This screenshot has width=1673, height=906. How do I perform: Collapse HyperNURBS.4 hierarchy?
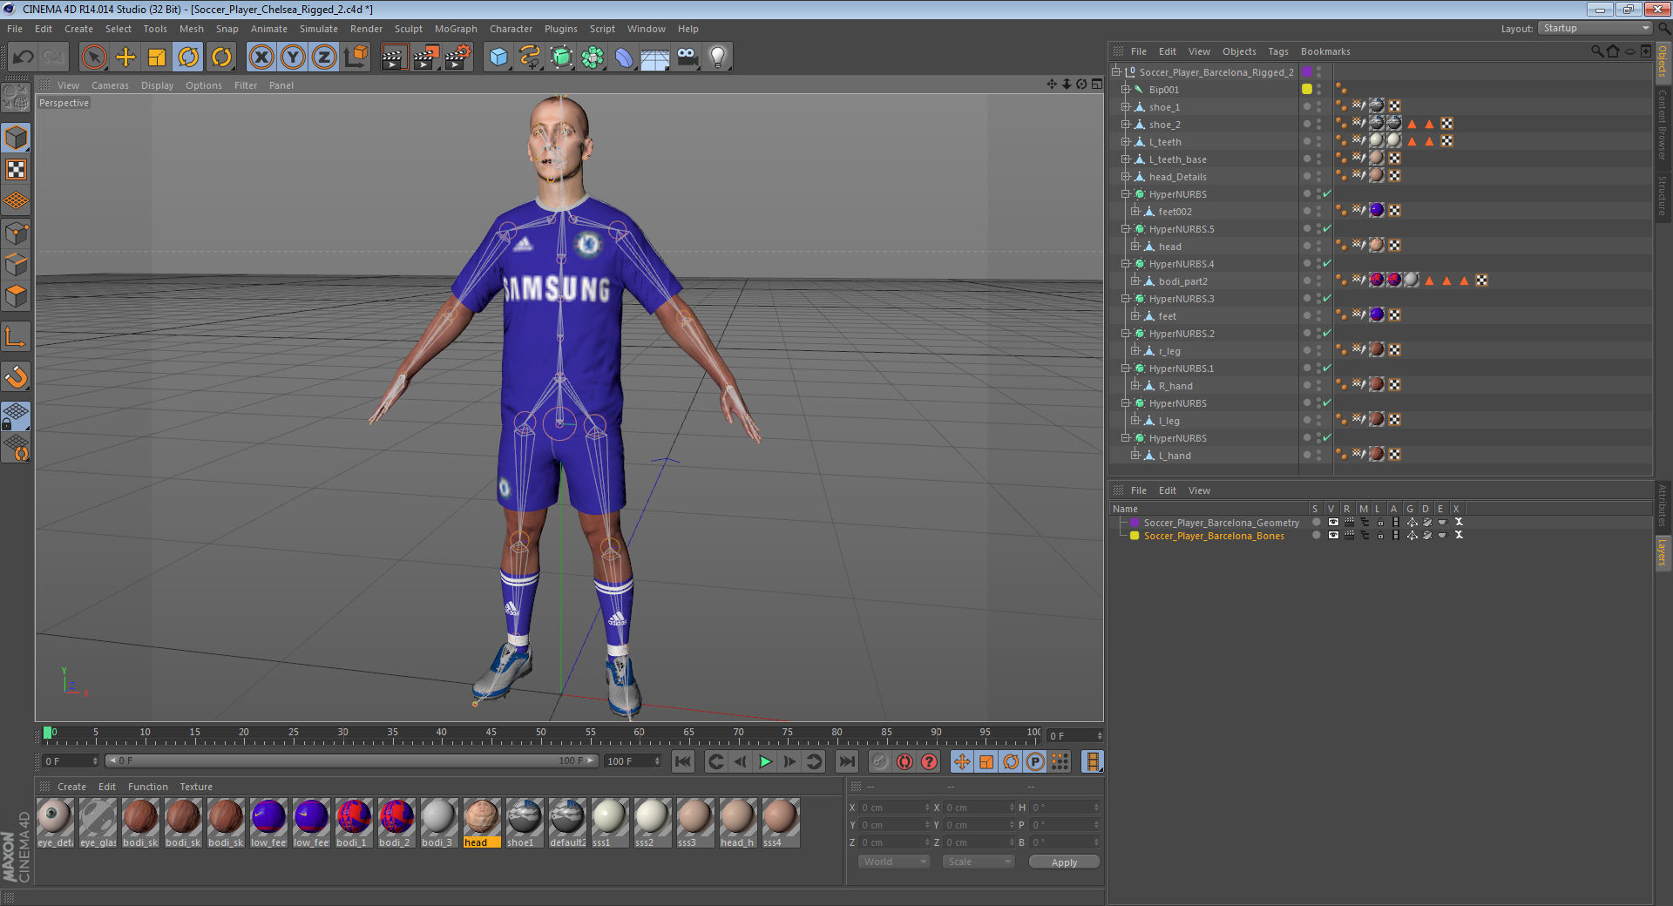[x=1126, y=264]
